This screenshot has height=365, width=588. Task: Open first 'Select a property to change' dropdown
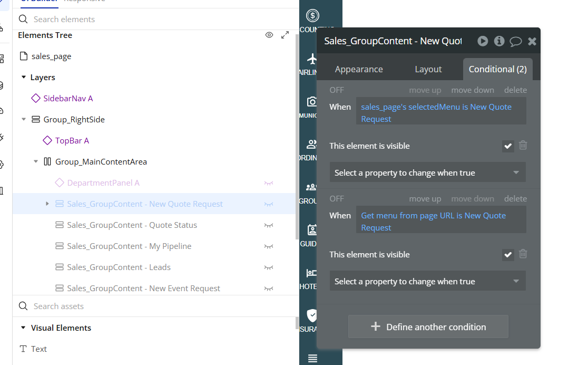pyautogui.click(x=427, y=172)
